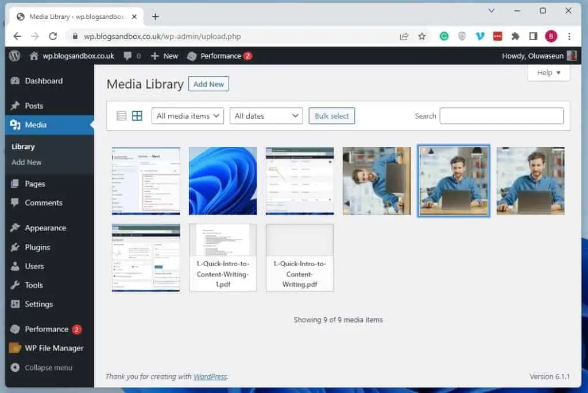Screen dimensions: 588x393
Task: Open Settings in the sidebar
Action: point(39,304)
